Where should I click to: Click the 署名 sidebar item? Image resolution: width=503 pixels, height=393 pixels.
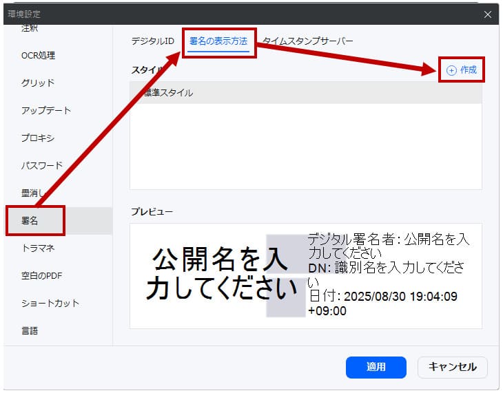point(30,221)
